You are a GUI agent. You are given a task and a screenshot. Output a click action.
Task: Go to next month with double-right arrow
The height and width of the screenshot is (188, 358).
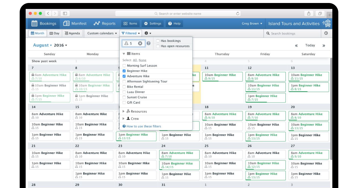[x=324, y=46]
